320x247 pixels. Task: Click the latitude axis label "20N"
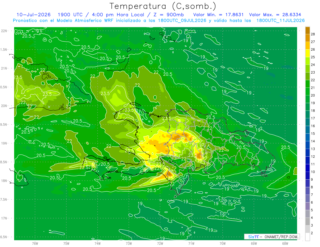click(x=4, y=106)
